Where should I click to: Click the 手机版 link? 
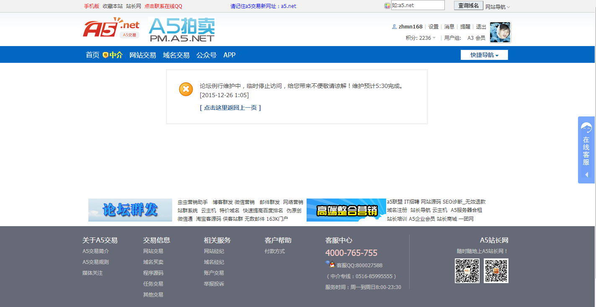tap(92, 6)
